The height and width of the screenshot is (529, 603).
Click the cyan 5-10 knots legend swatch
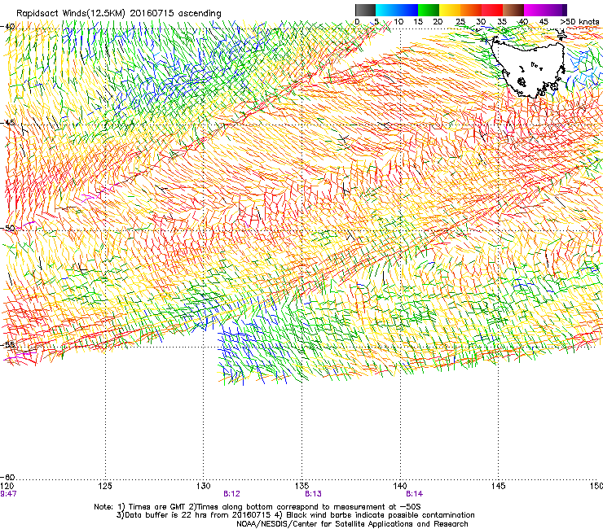(386, 10)
